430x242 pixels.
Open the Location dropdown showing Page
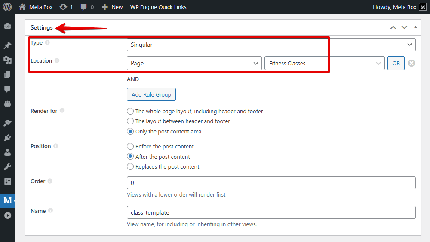194,63
